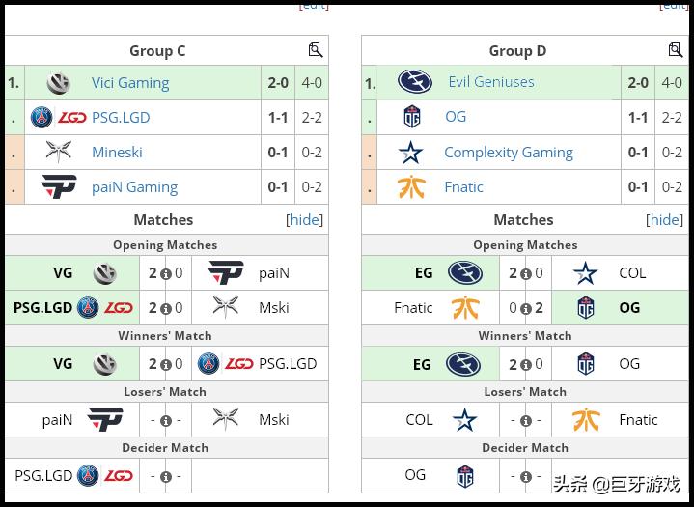Image resolution: width=694 pixels, height=507 pixels.
Task: Open info icon for COL vs Fnatic losers' match
Action: 525,421
